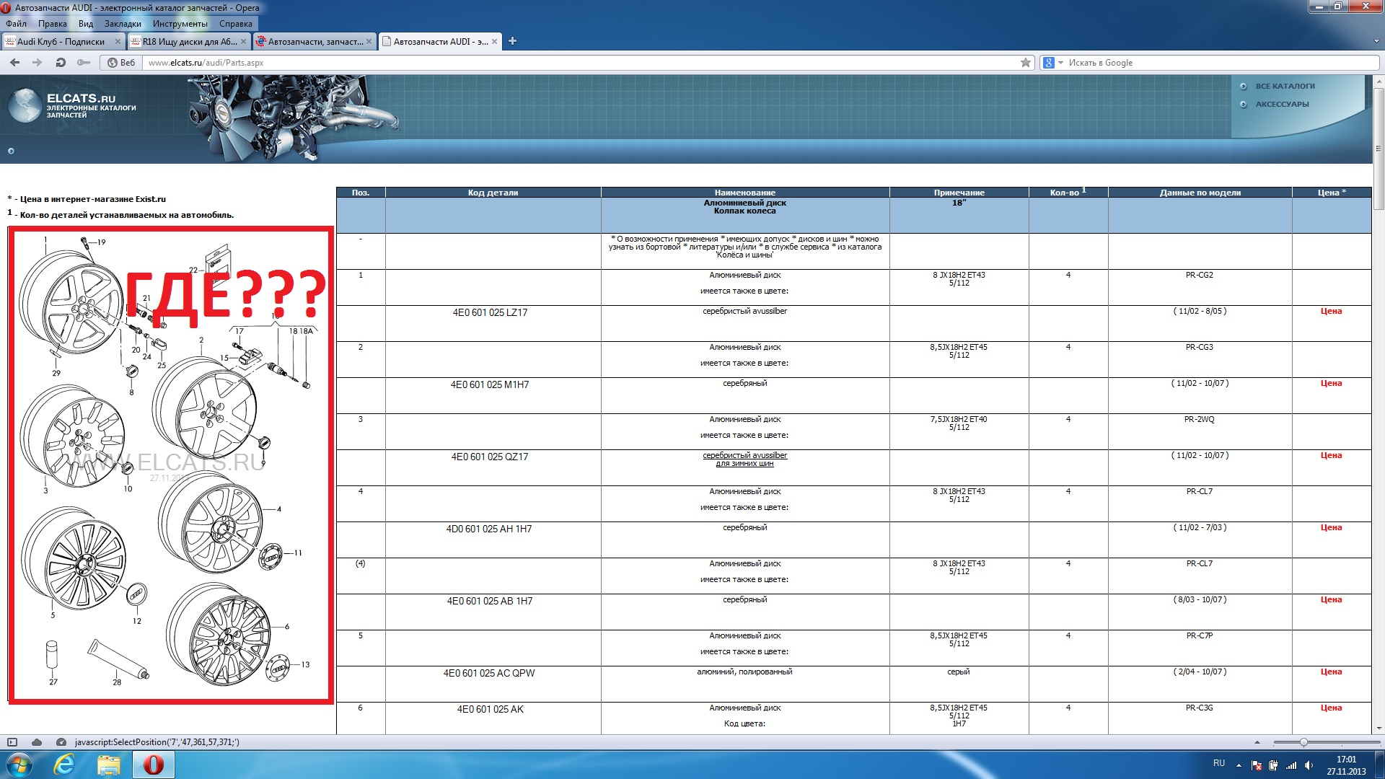The height and width of the screenshot is (779, 1385).
Task: Launch Internet Explorer from the taskbar
Action: coord(65,765)
